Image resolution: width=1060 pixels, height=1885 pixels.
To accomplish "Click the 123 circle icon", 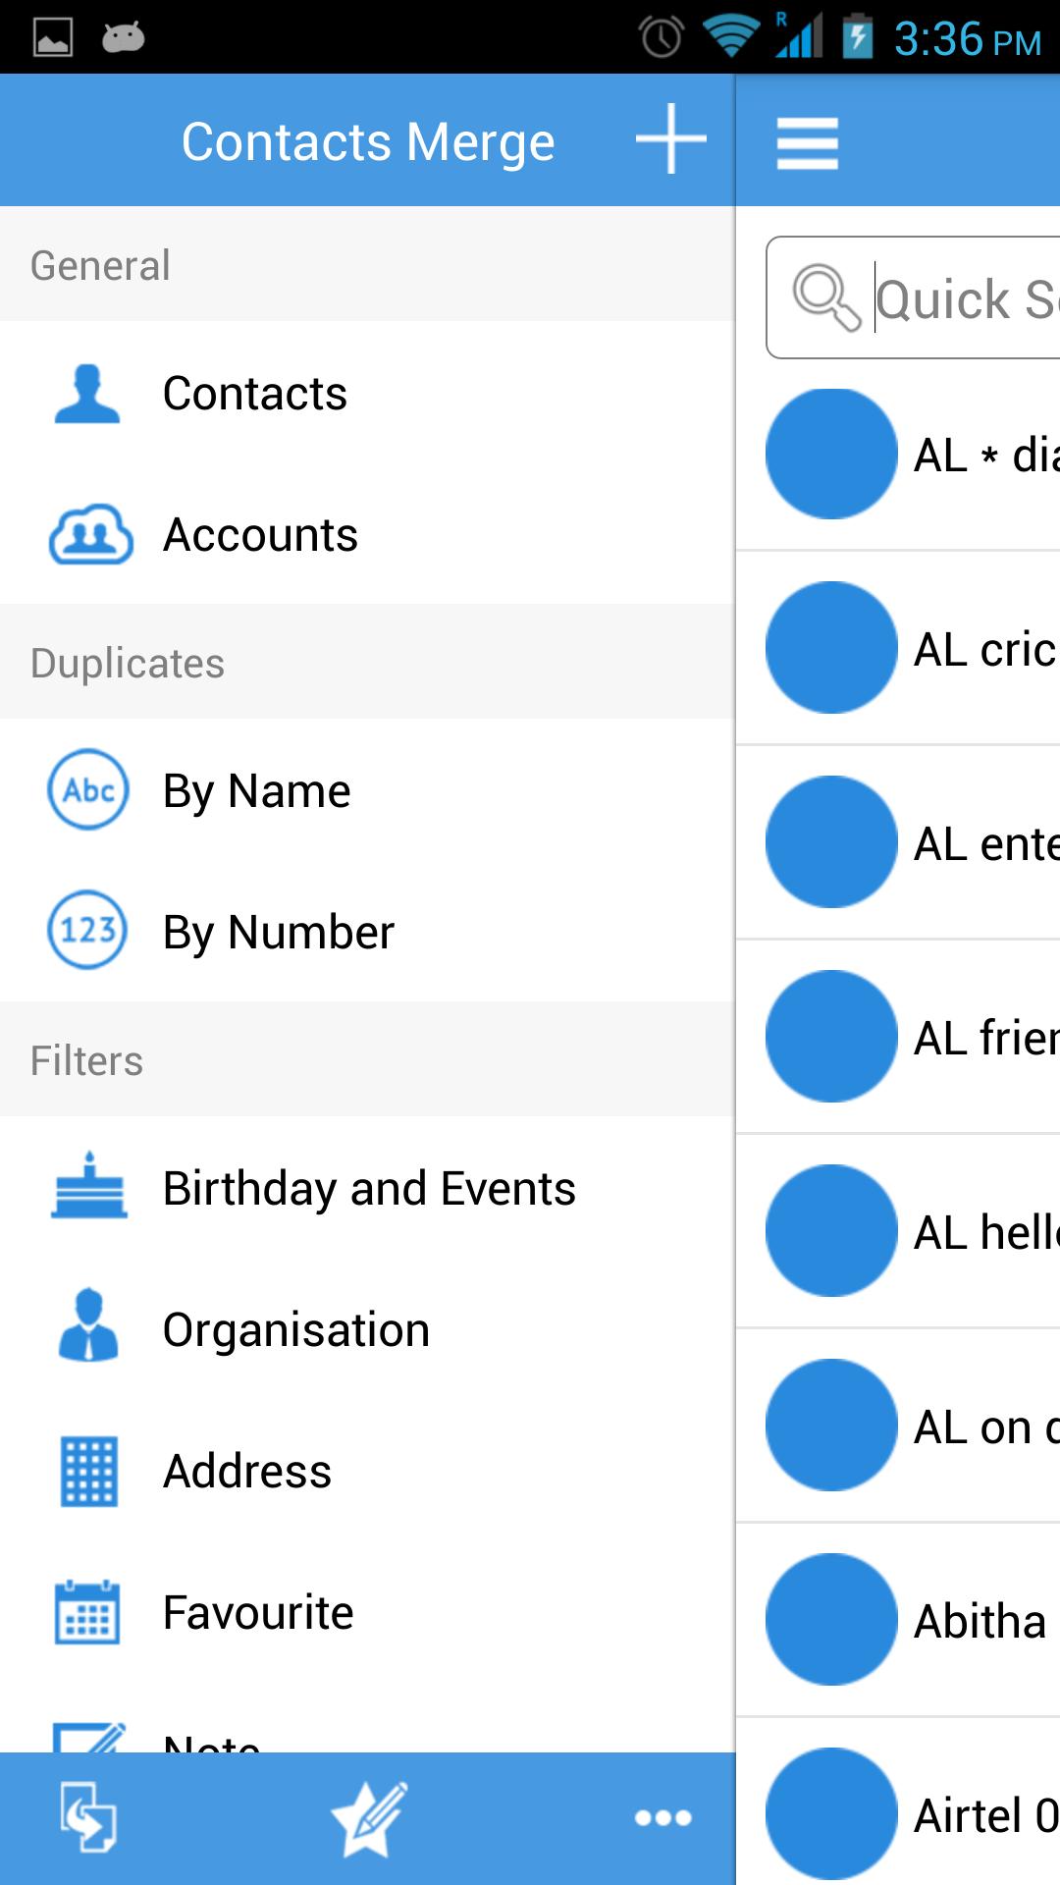I will point(88,931).
